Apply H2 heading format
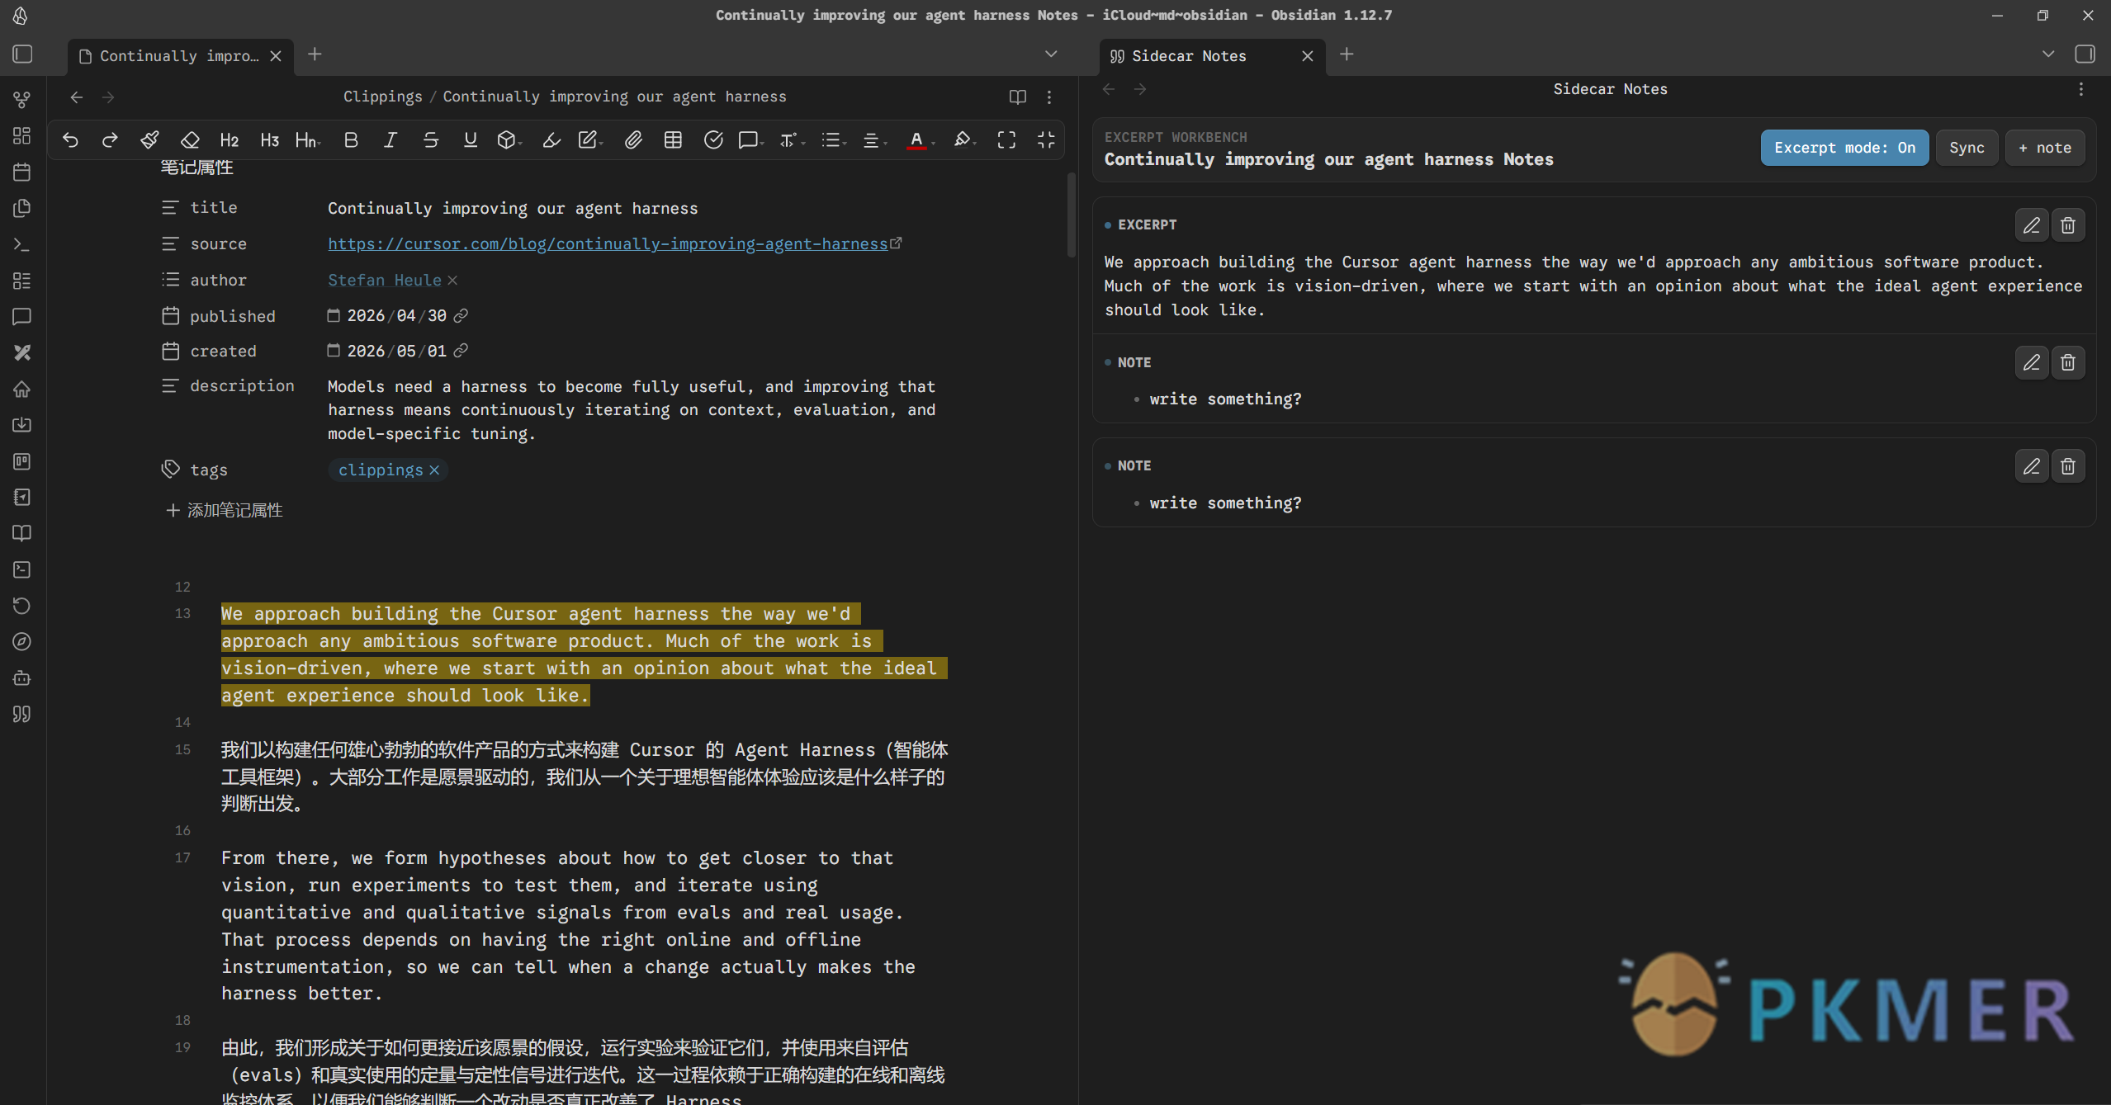The image size is (2111, 1105). click(x=230, y=140)
